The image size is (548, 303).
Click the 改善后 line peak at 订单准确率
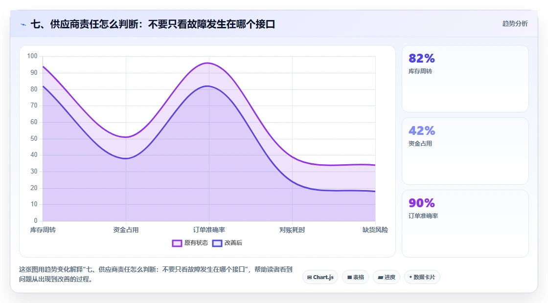209,86
